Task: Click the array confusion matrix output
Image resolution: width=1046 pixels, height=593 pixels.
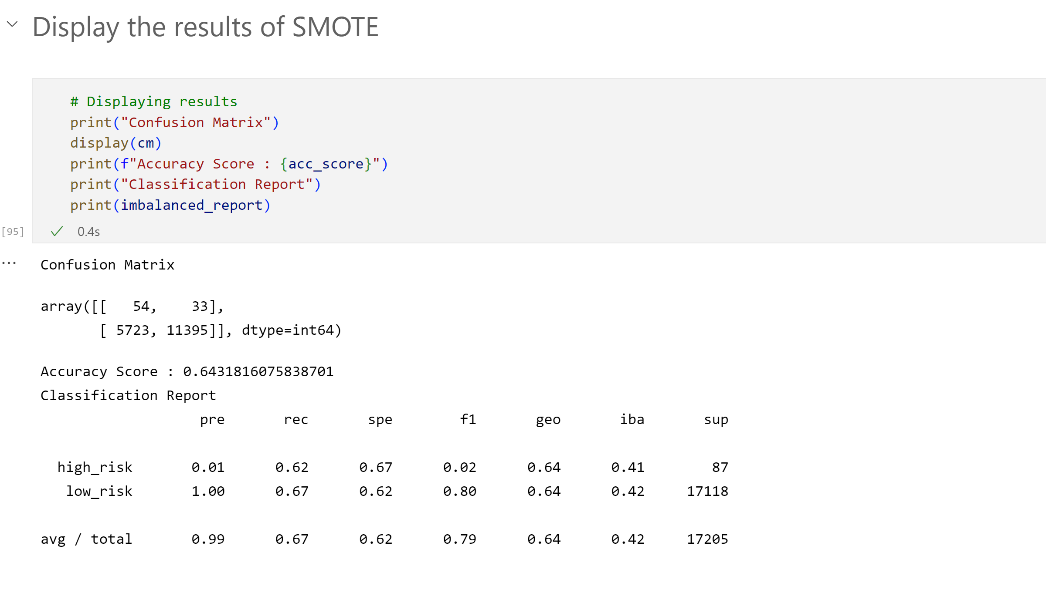Action: [x=191, y=318]
